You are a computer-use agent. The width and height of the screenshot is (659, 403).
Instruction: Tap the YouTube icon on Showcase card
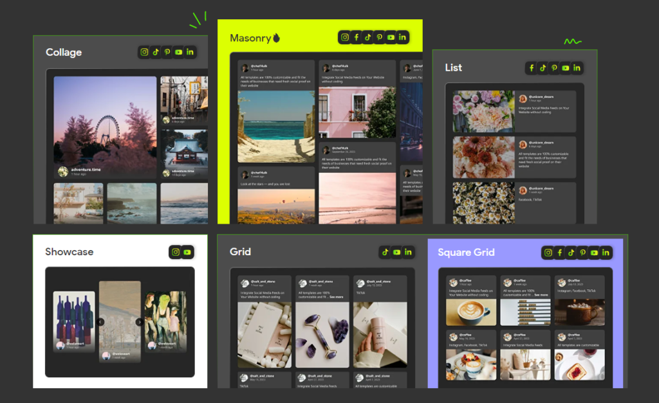(x=187, y=252)
